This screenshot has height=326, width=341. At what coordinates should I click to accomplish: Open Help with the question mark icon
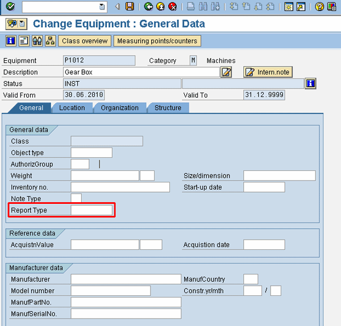(319, 7)
